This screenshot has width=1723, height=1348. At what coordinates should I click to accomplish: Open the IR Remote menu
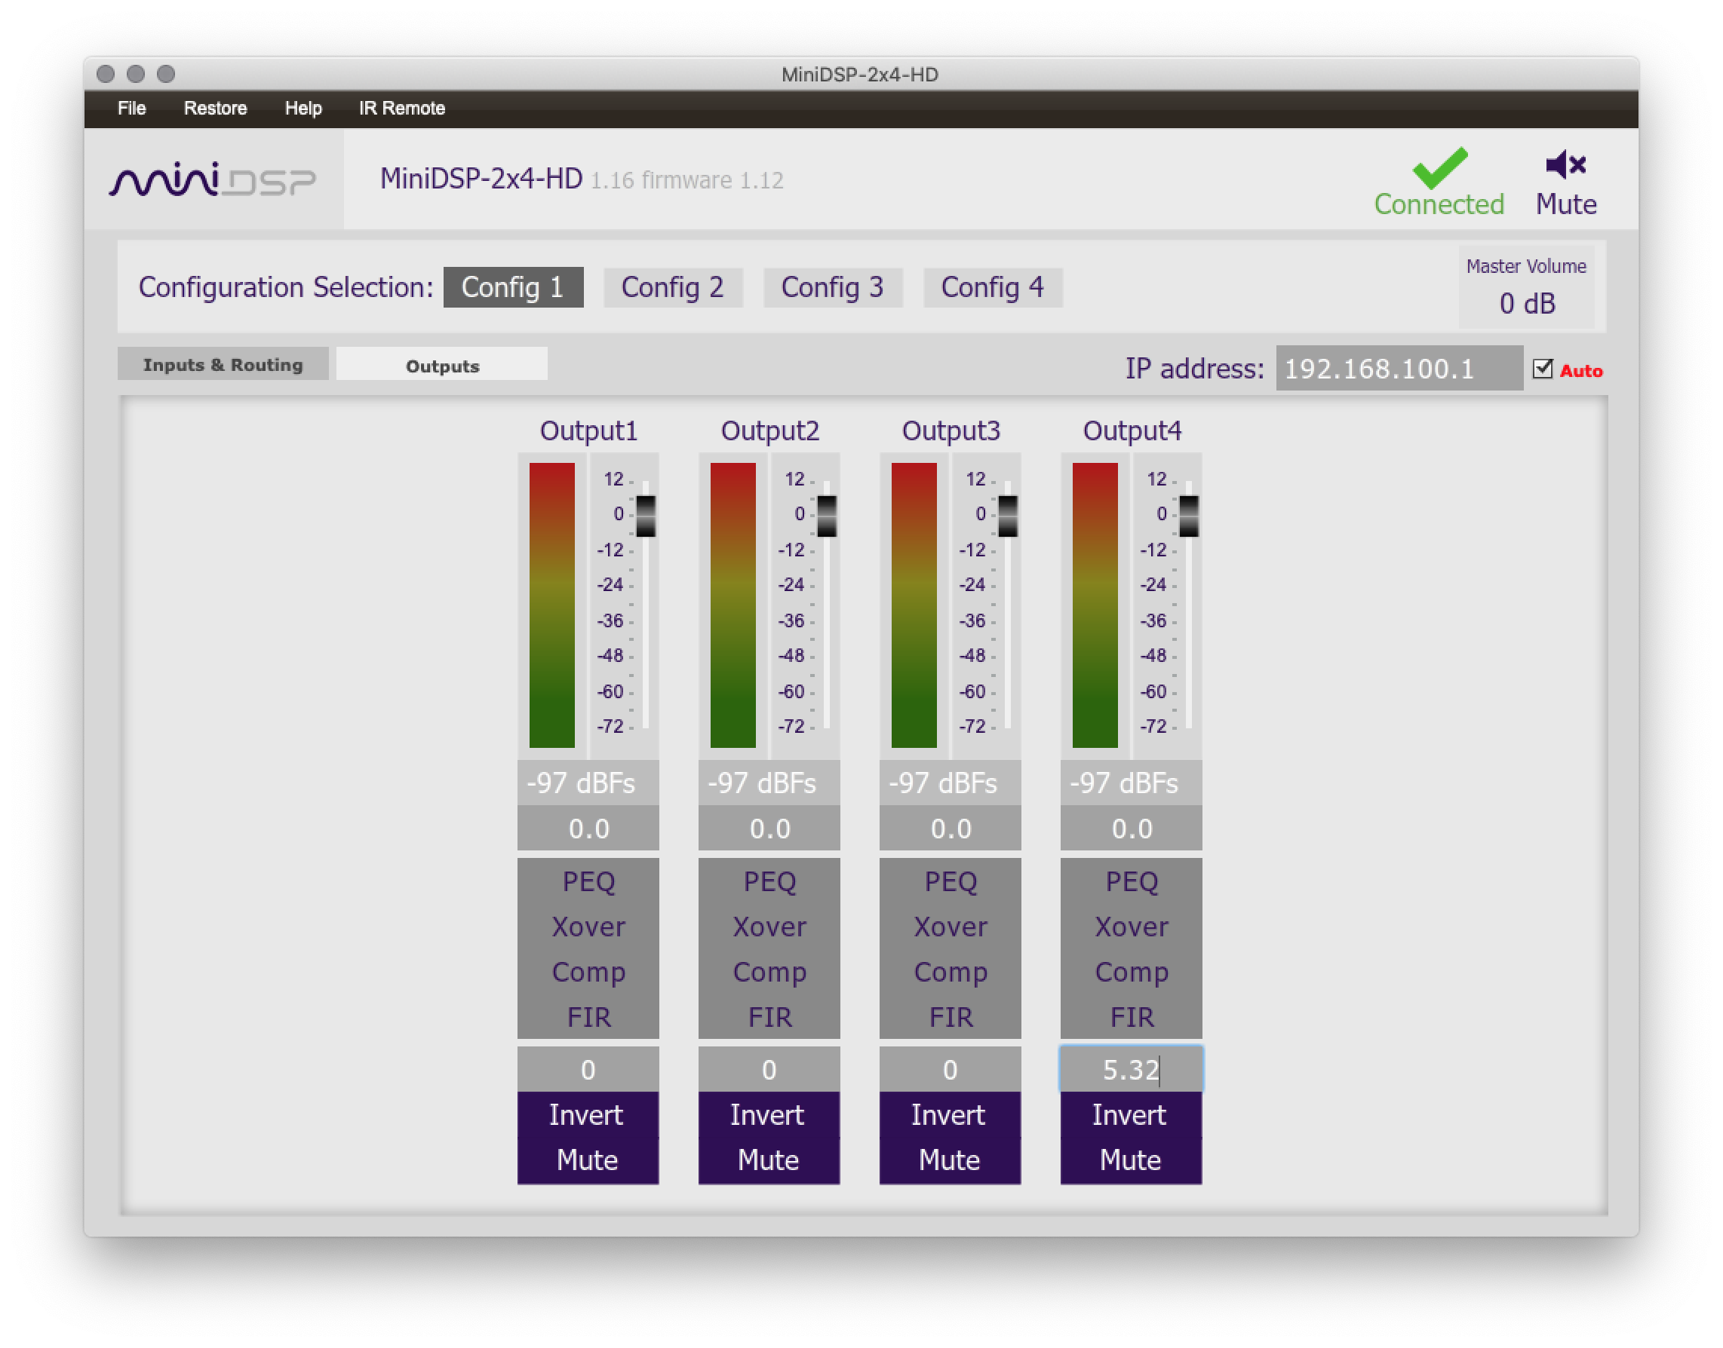pos(401,108)
